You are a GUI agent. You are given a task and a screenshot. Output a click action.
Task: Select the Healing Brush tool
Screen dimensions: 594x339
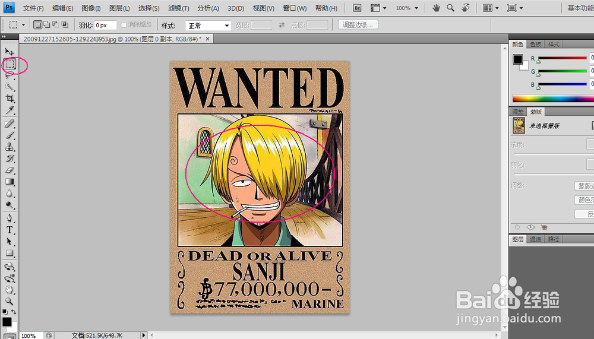point(10,123)
